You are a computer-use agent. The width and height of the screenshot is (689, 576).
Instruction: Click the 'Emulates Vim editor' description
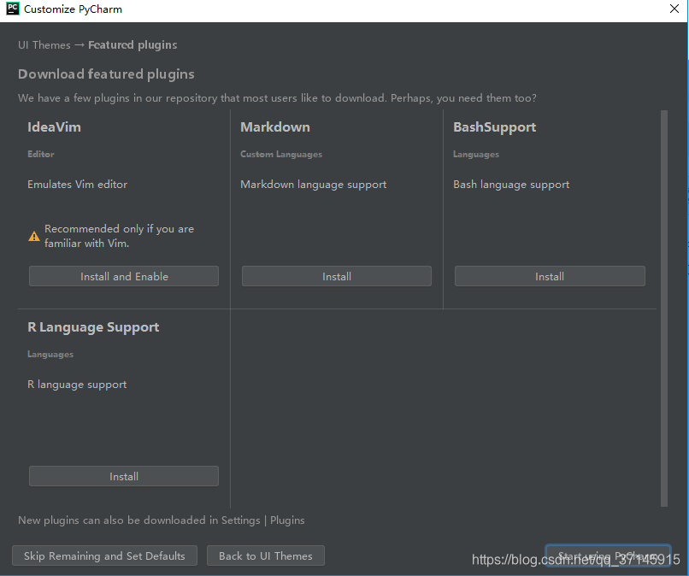pos(77,184)
